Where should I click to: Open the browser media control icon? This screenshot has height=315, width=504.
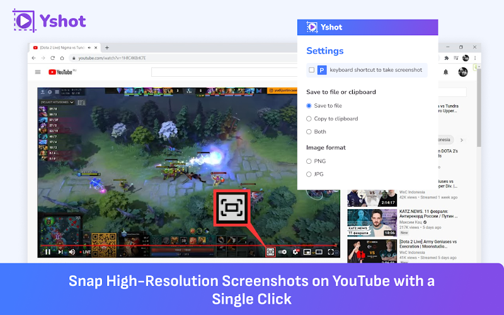tap(455, 58)
